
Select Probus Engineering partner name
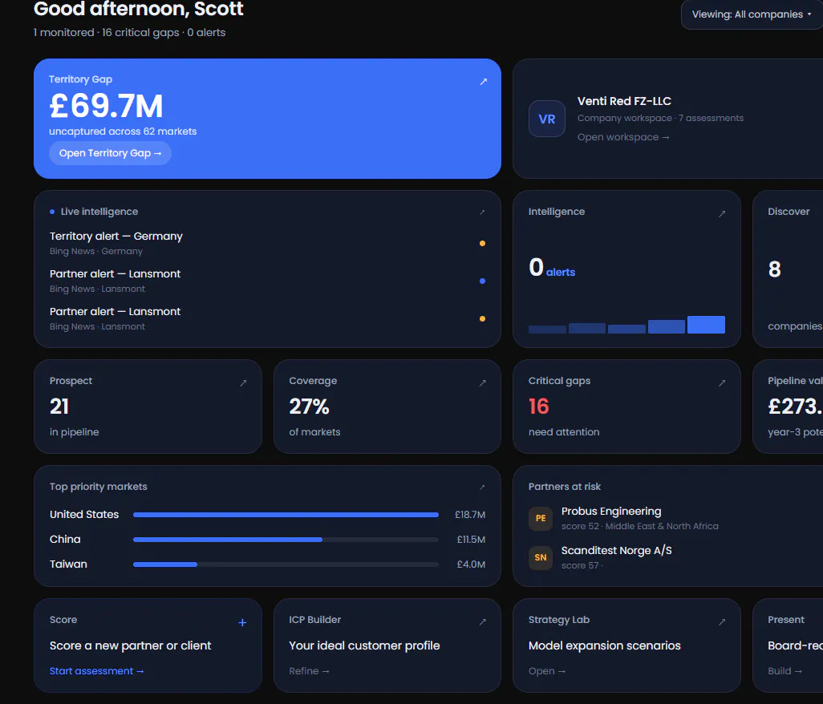click(611, 511)
